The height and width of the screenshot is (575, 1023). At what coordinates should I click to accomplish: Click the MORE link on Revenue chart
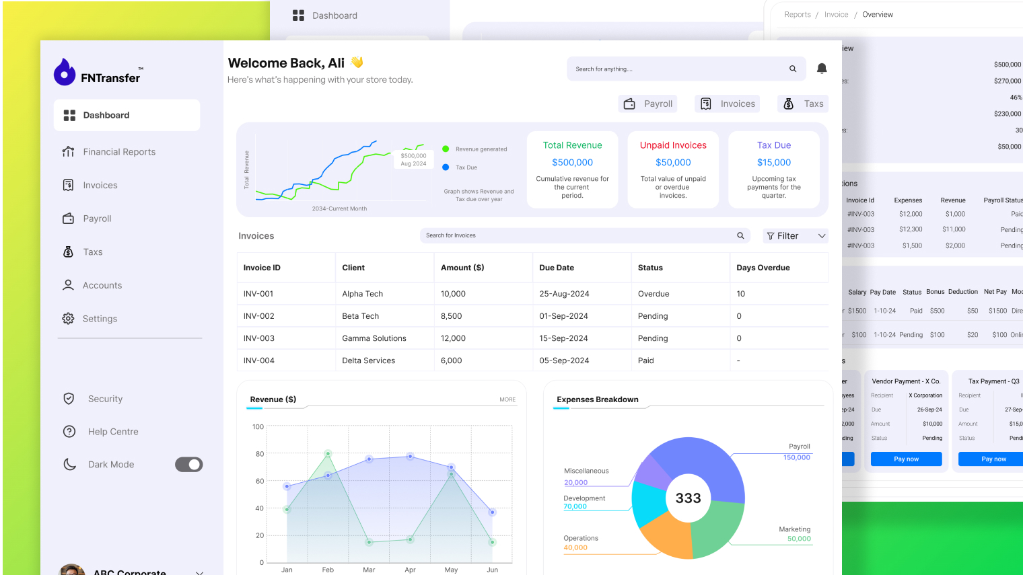pyautogui.click(x=507, y=399)
